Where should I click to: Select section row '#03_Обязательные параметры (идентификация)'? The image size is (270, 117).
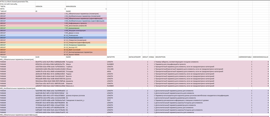click(19, 115)
